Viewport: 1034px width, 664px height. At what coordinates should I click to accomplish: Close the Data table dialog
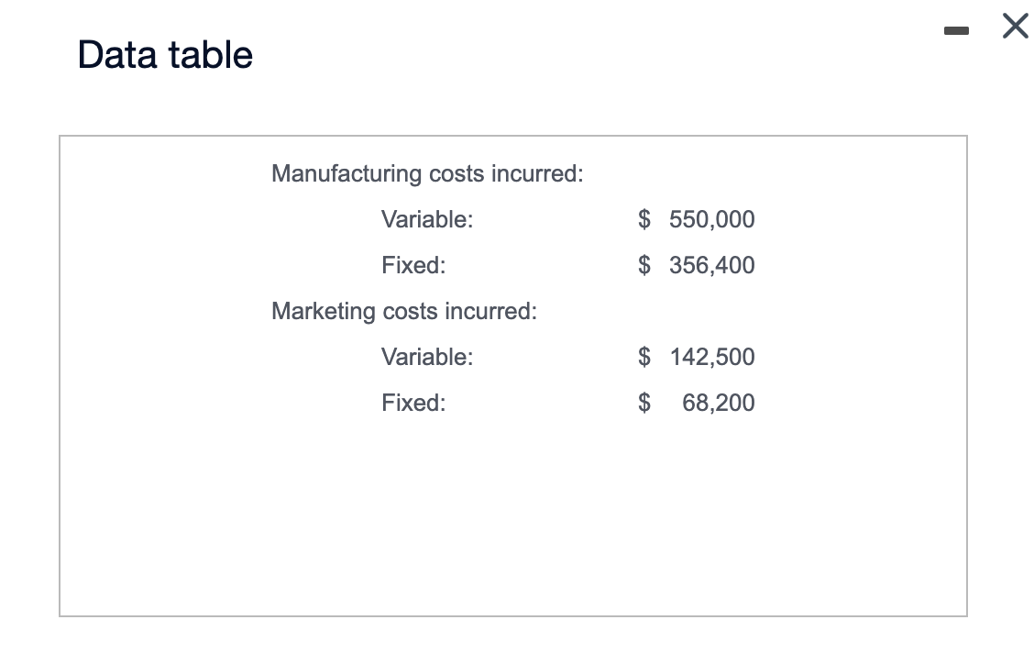point(1015,28)
